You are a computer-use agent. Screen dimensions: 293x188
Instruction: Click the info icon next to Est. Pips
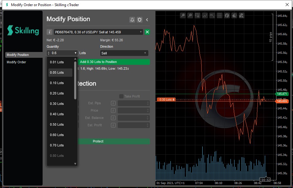[113, 103]
